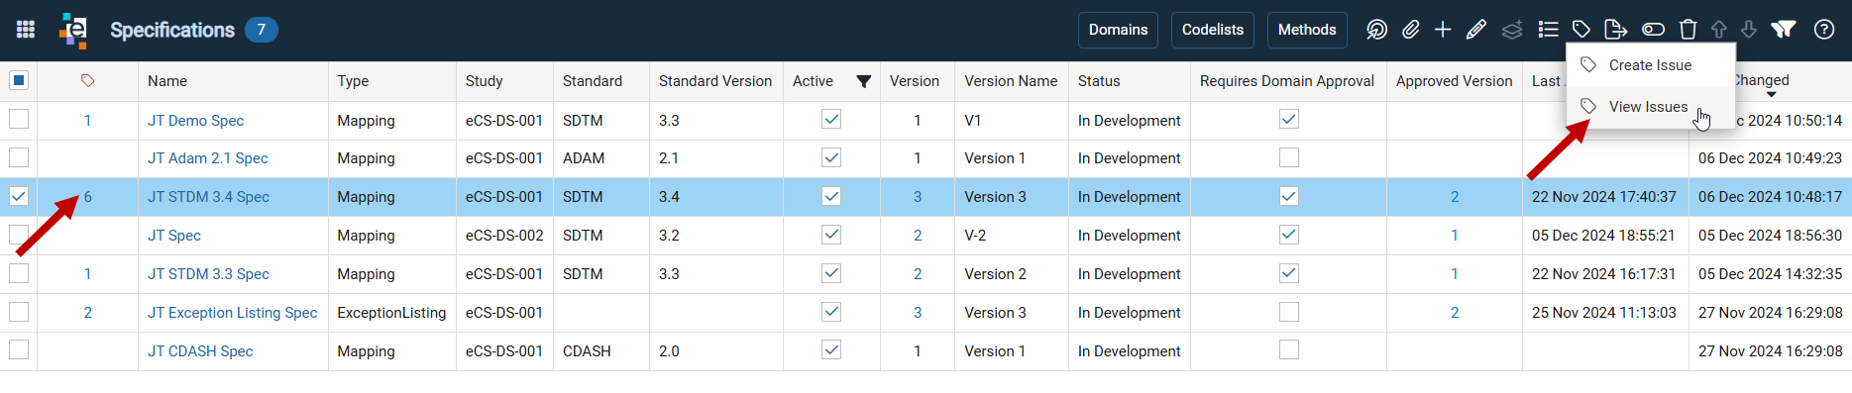
Task: Open the bulleted list icon in toolbar
Action: pyautogui.click(x=1548, y=30)
